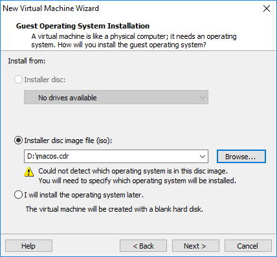Click the Guest Operating System Installation heading
Image resolution: width=277 pixels, height=257 pixels.
pyautogui.click(x=83, y=26)
